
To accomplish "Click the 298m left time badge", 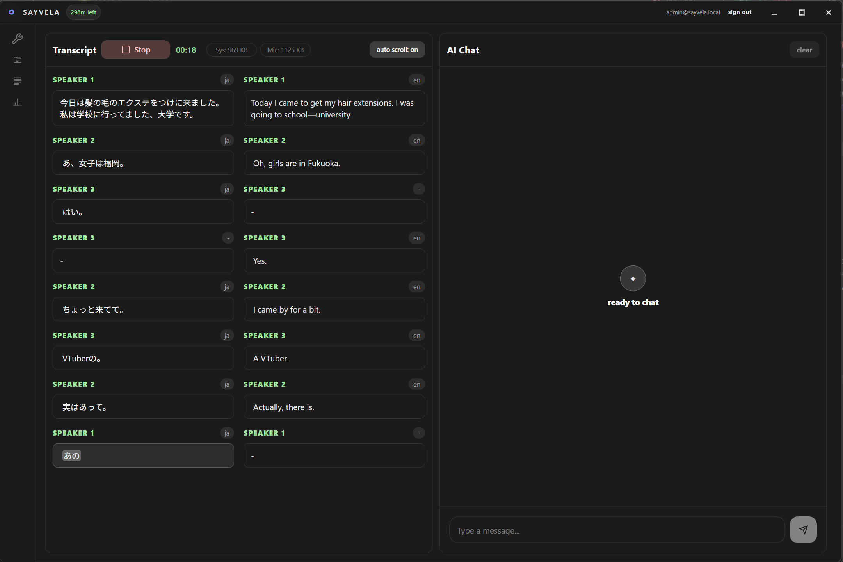I will click(x=83, y=12).
